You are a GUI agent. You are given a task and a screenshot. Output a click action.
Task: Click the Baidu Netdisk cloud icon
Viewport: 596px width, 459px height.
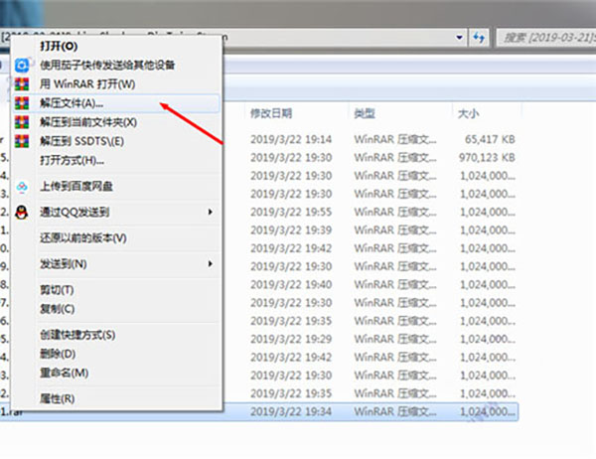[x=22, y=187]
